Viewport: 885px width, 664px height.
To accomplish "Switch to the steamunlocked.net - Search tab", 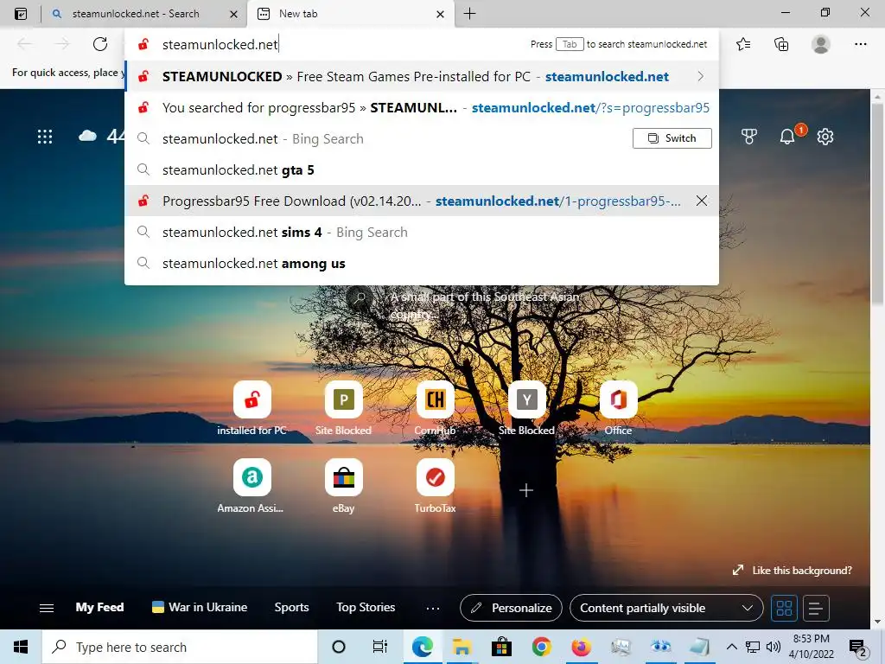I will pyautogui.click(x=144, y=14).
